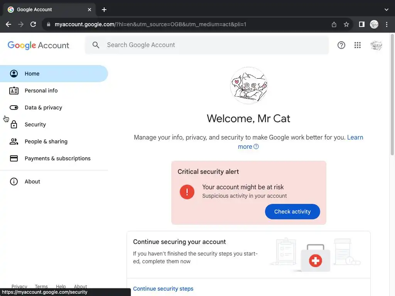Click Continue security steps link
The width and height of the screenshot is (395, 296).
pos(163,289)
